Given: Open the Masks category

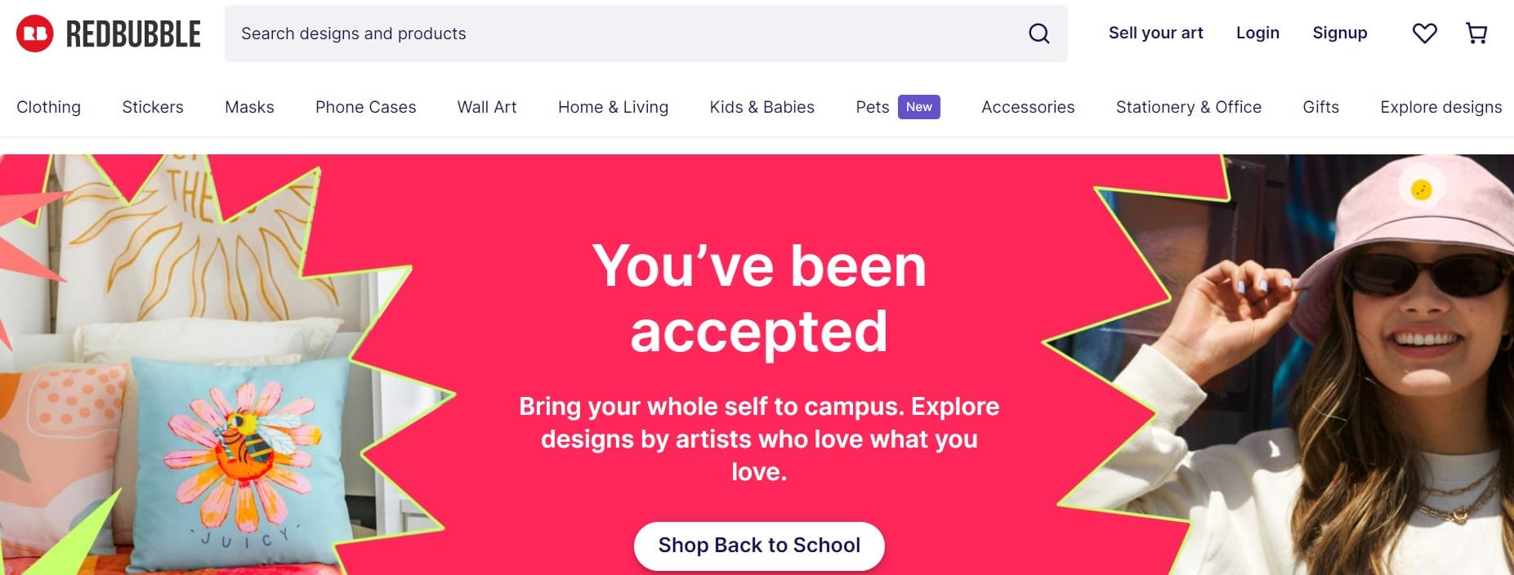Looking at the screenshot, I should tap(249, 107).
